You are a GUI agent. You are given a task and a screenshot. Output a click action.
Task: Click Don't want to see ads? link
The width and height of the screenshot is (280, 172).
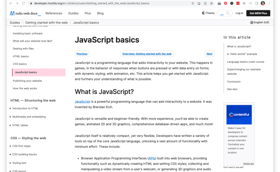pos(233,167)
